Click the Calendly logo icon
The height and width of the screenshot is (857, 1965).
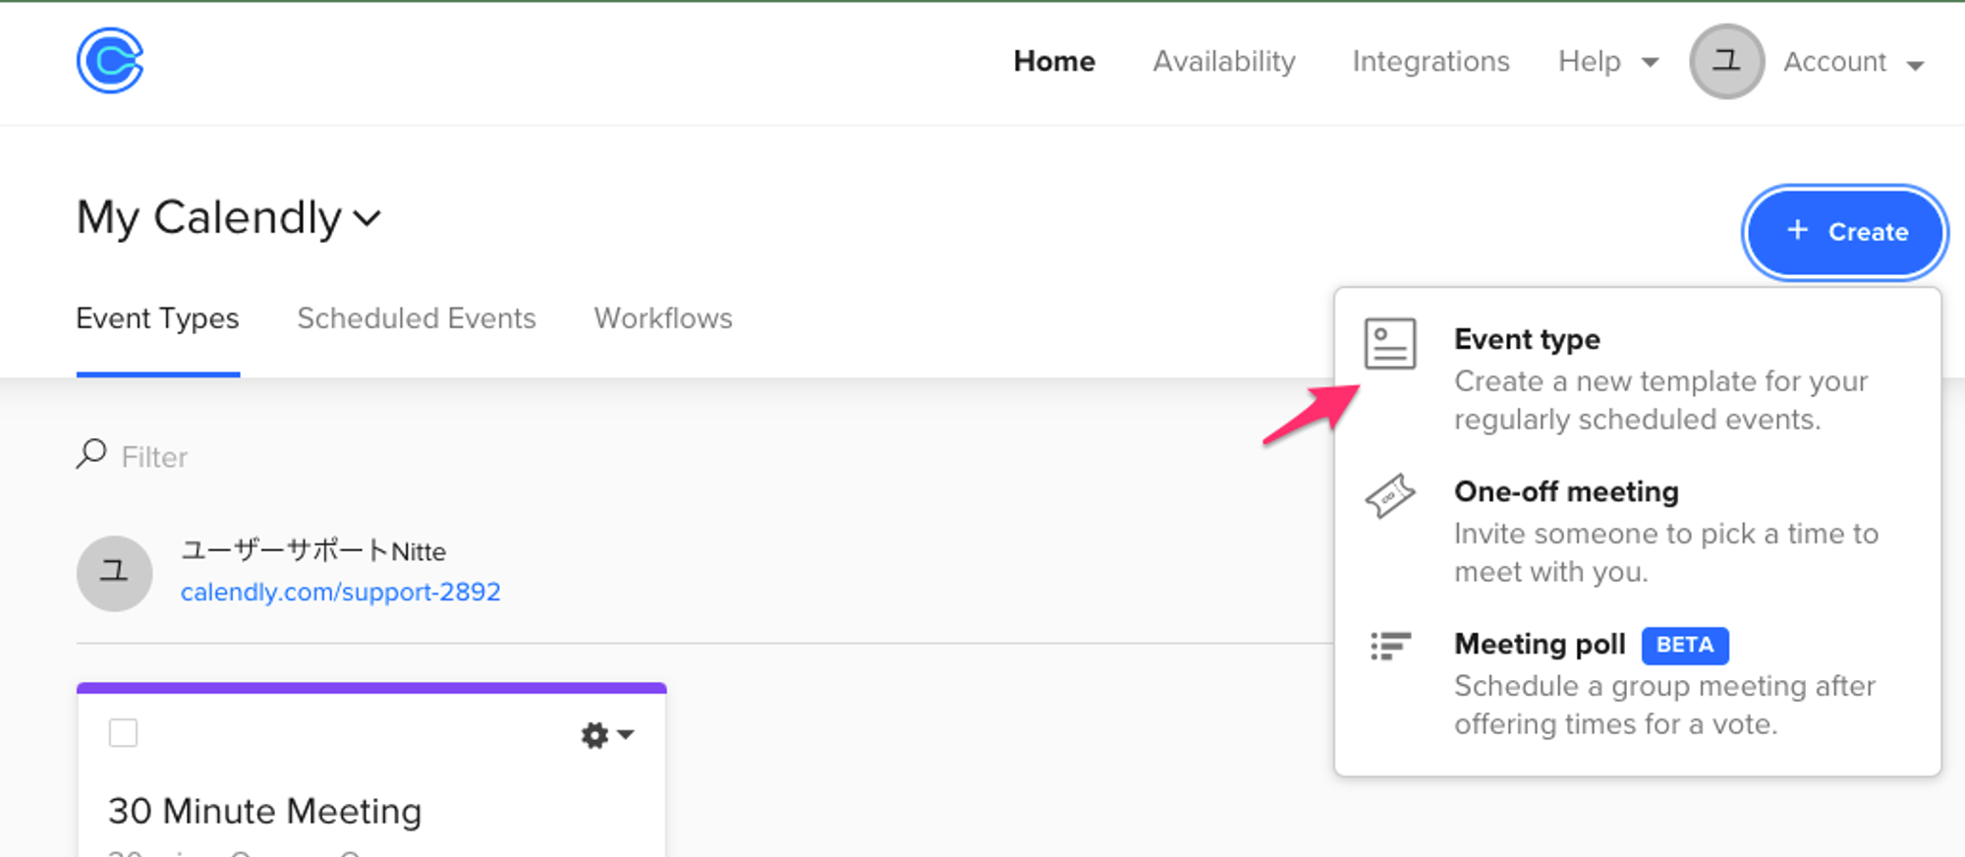click(110, 61)
